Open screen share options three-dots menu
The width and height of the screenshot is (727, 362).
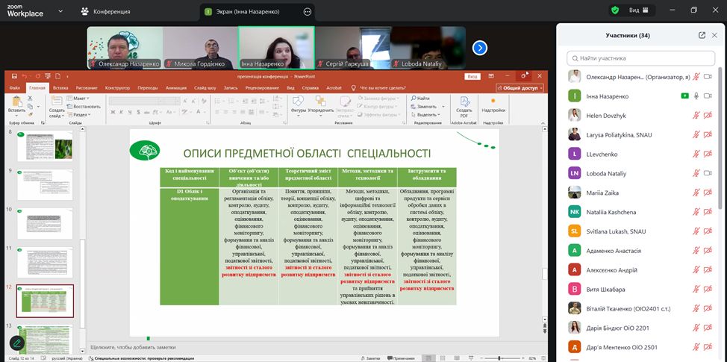click(308, 11)
